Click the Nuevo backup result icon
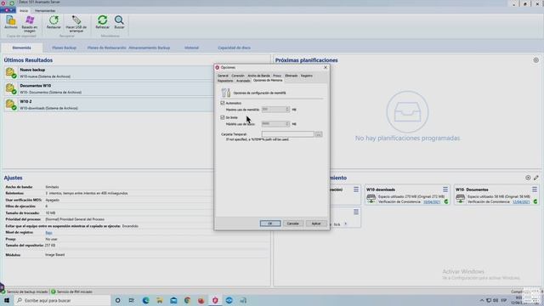 (x=11, y=73)
